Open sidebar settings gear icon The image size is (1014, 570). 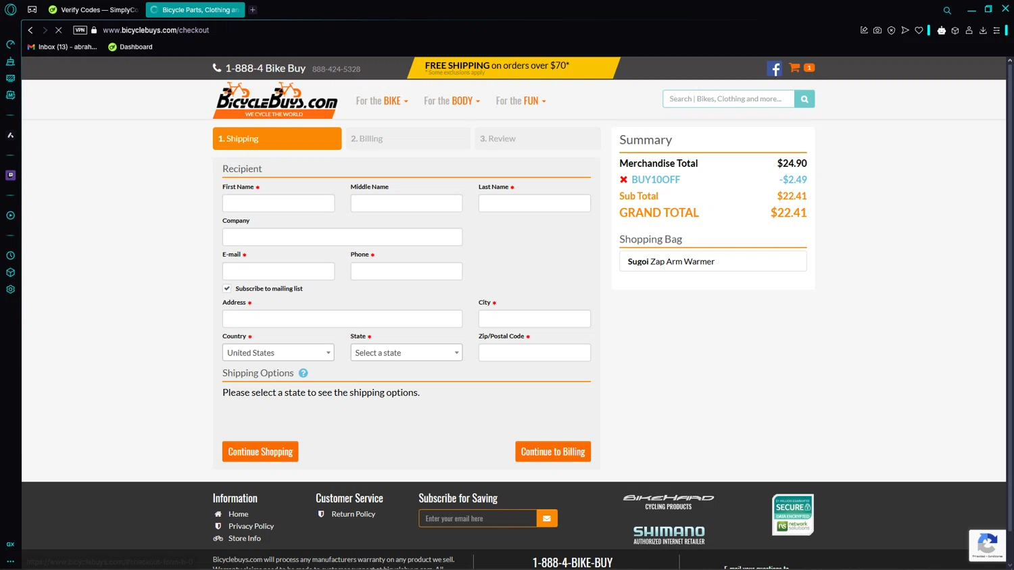pyautogui.click(x=10, y=290)
